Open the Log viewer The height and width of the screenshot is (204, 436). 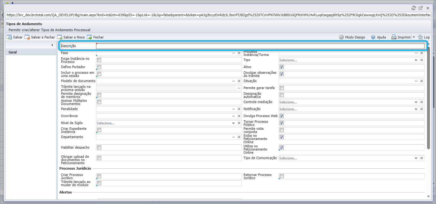click(x=424, y=37)
